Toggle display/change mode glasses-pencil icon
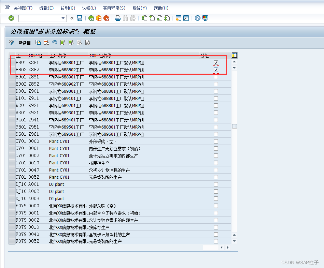The height and width of the screenshot is (268, 324). [x=12, y=43]
